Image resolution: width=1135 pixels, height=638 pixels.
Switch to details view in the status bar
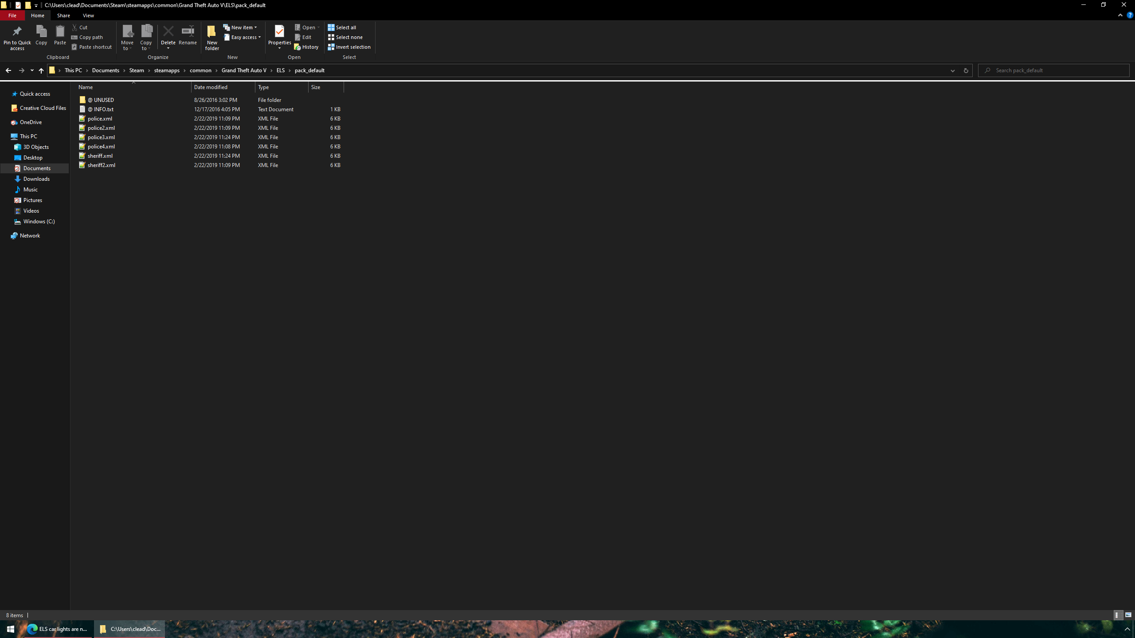1118,615
